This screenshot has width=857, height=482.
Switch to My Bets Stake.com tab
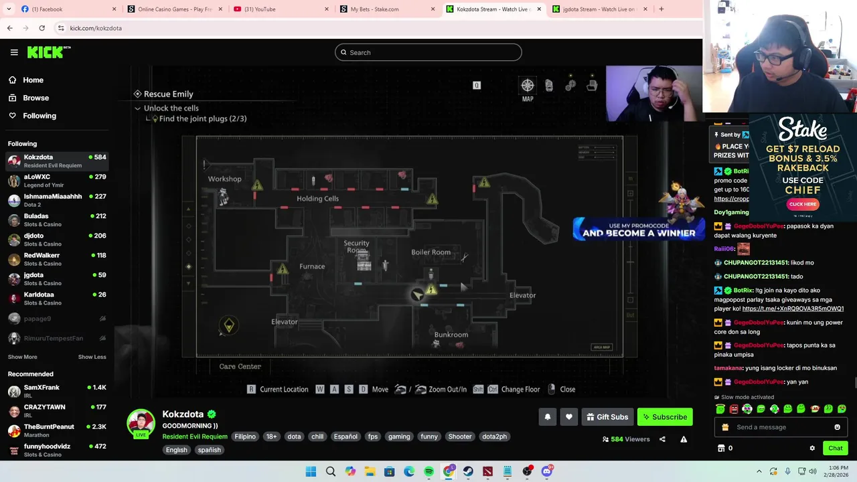pyautogui.click(x=387, y=9)
